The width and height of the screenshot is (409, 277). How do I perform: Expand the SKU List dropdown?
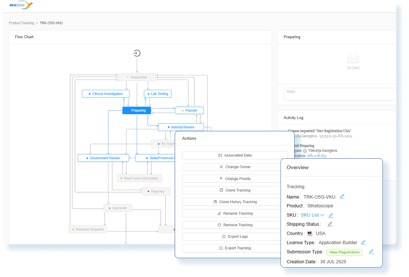[x=313, y=215]
